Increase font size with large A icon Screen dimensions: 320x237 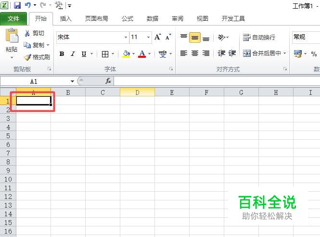click(x=157, y=37)
